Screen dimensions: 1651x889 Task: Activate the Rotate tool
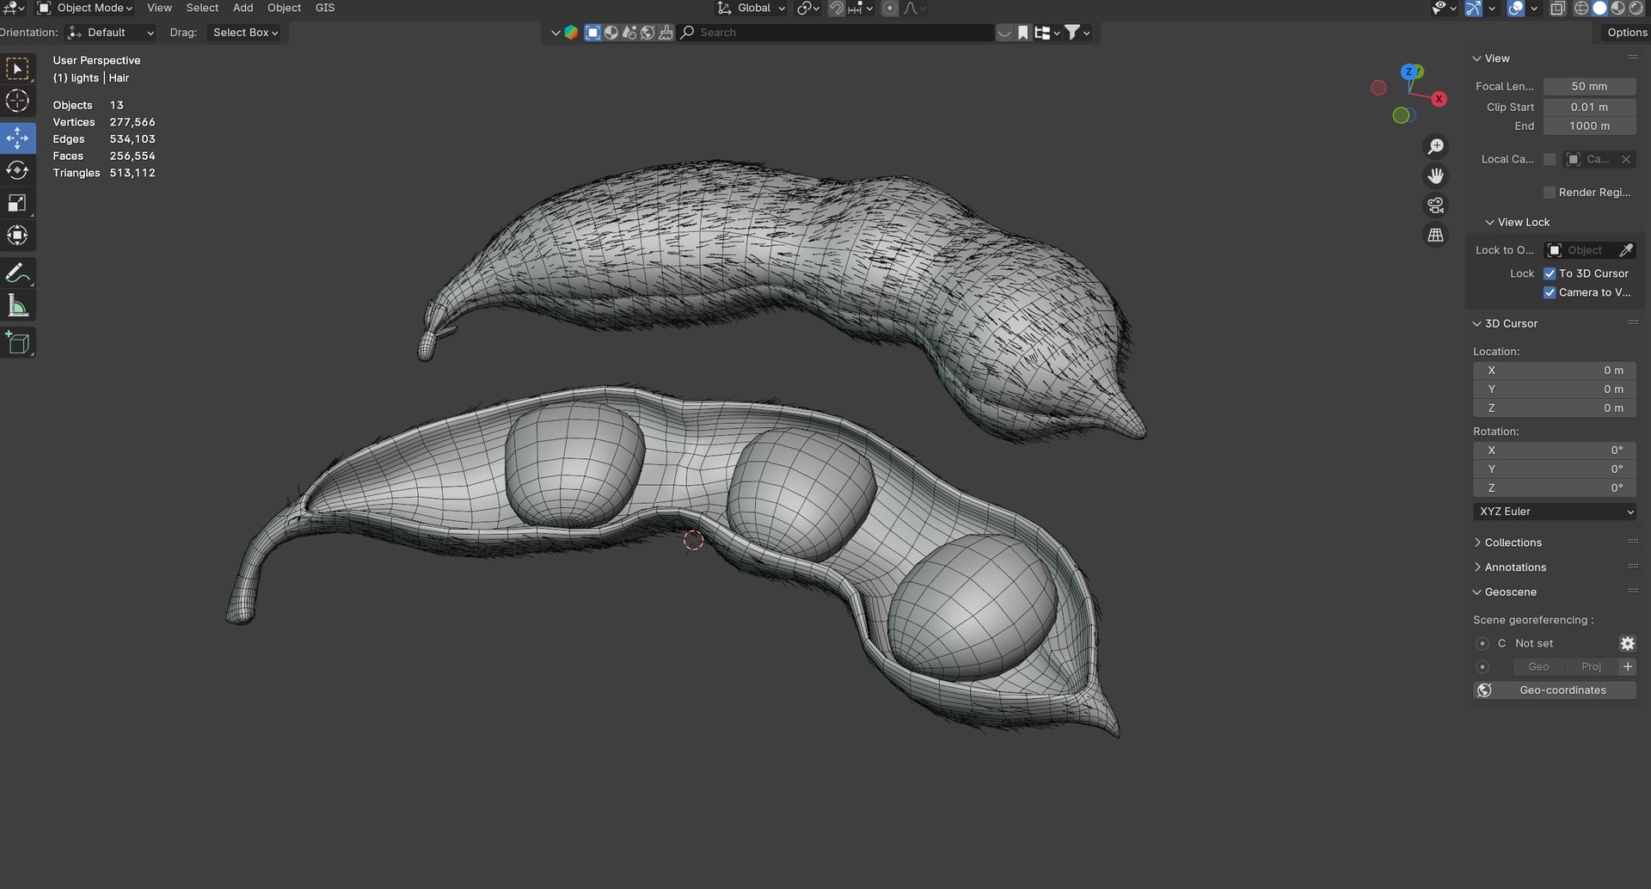(17, 170)
